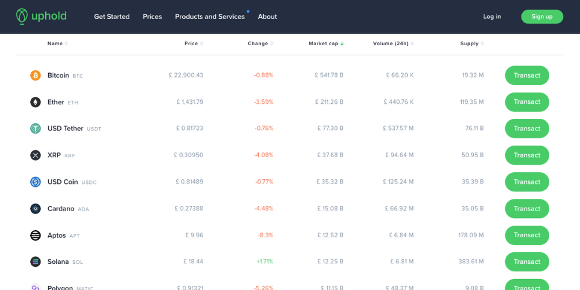Click the USD Coin icon
Screen dimensions: 580x290
(x=35, y=182)
